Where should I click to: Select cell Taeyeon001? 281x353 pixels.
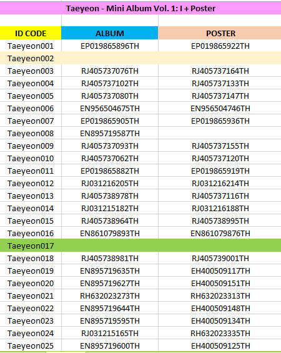31,46
